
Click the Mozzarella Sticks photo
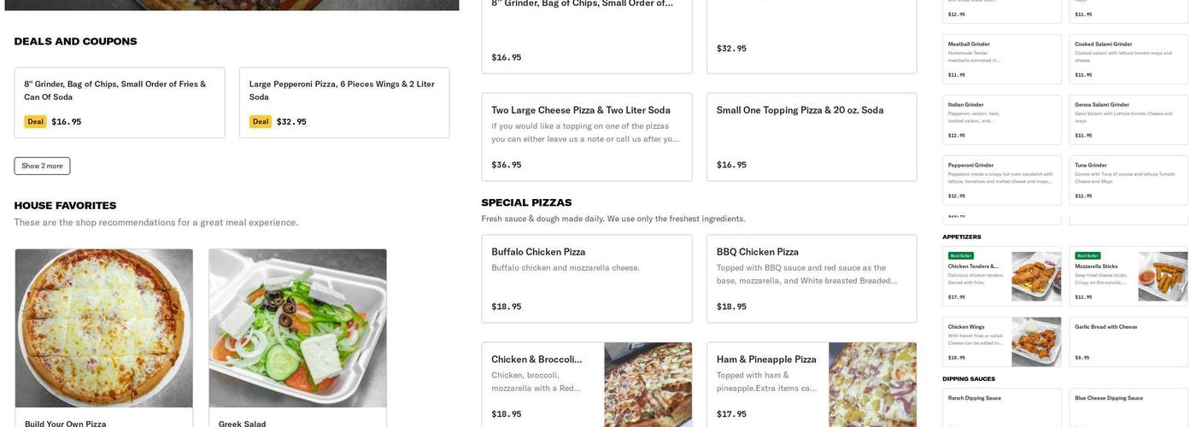pos(1163,276)
